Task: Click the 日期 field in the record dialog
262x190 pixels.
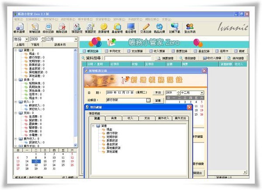Action: [120, 92]
